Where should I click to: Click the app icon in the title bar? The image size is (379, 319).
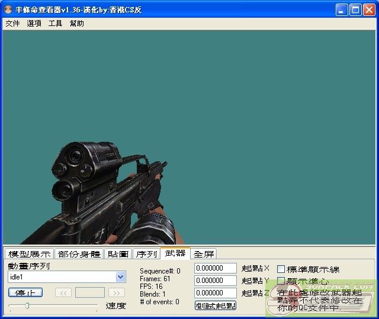point(8,10)
